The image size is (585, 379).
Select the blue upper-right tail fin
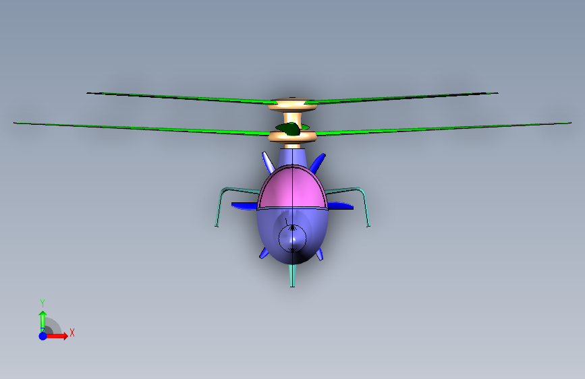(x=318, y=163)
